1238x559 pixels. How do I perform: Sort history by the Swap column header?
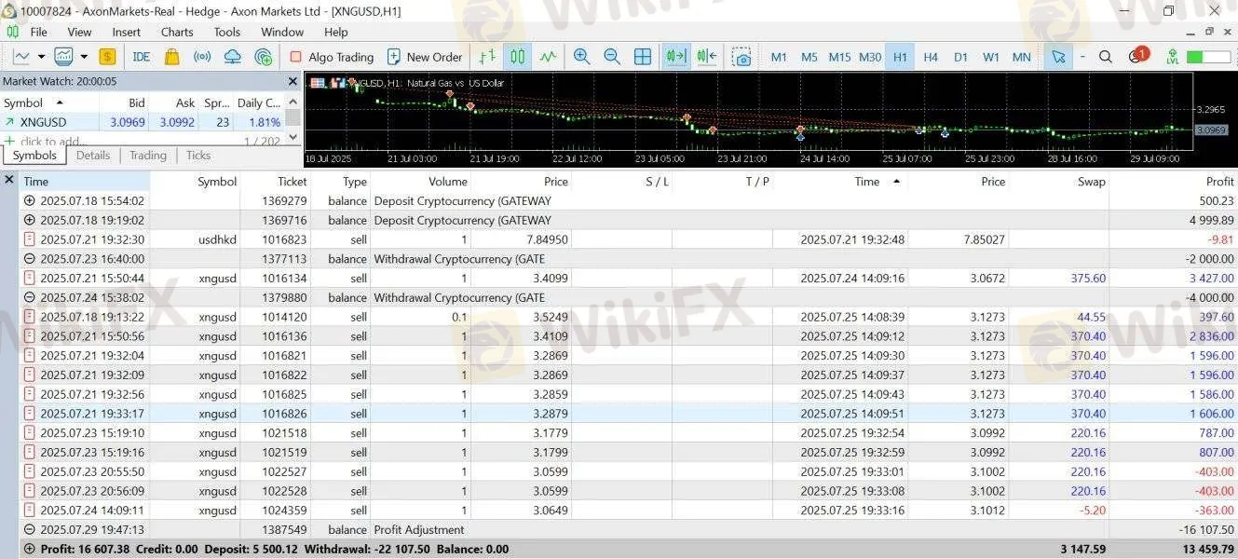click(1091, 182)
